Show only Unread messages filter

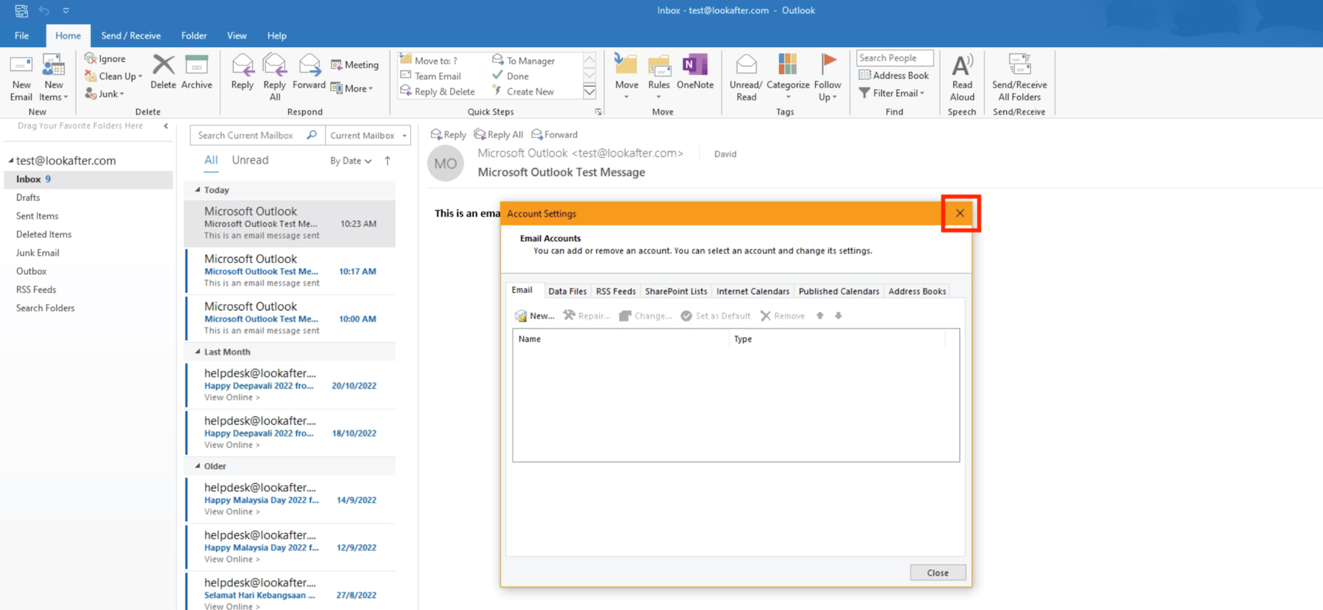[250, 160]
